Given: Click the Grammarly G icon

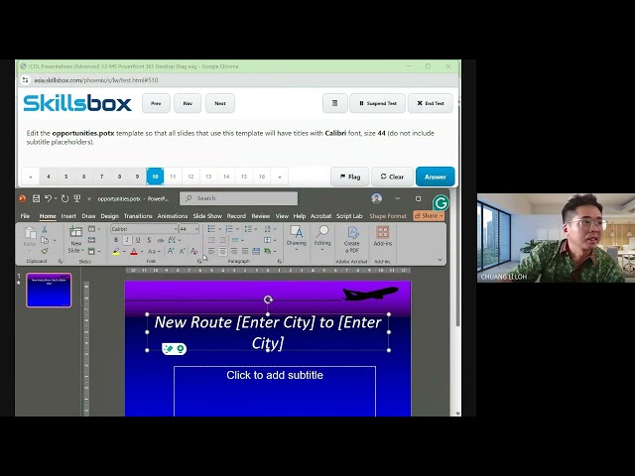Looking at the screenshot, I should (441, 202).
